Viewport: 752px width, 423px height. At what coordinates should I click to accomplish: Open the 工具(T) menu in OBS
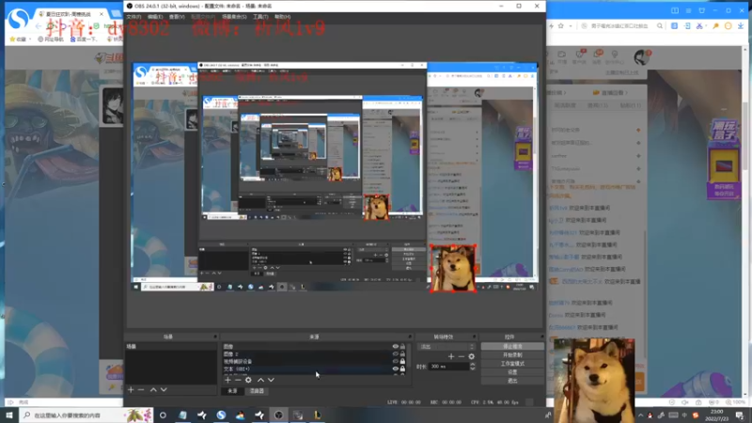point(260,17)
